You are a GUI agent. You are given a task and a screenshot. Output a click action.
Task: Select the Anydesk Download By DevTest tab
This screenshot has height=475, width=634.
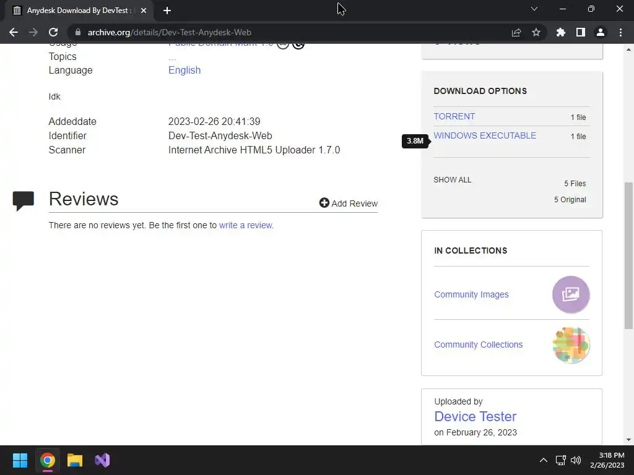(x=79, y=11)
